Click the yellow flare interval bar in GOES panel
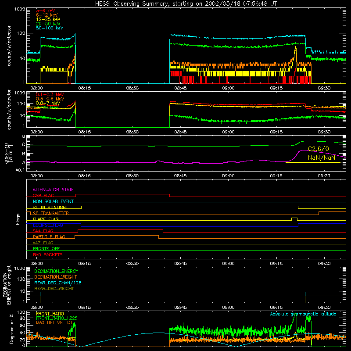The width and height of the screenshot is (351, 351). [x=313, y=162]
